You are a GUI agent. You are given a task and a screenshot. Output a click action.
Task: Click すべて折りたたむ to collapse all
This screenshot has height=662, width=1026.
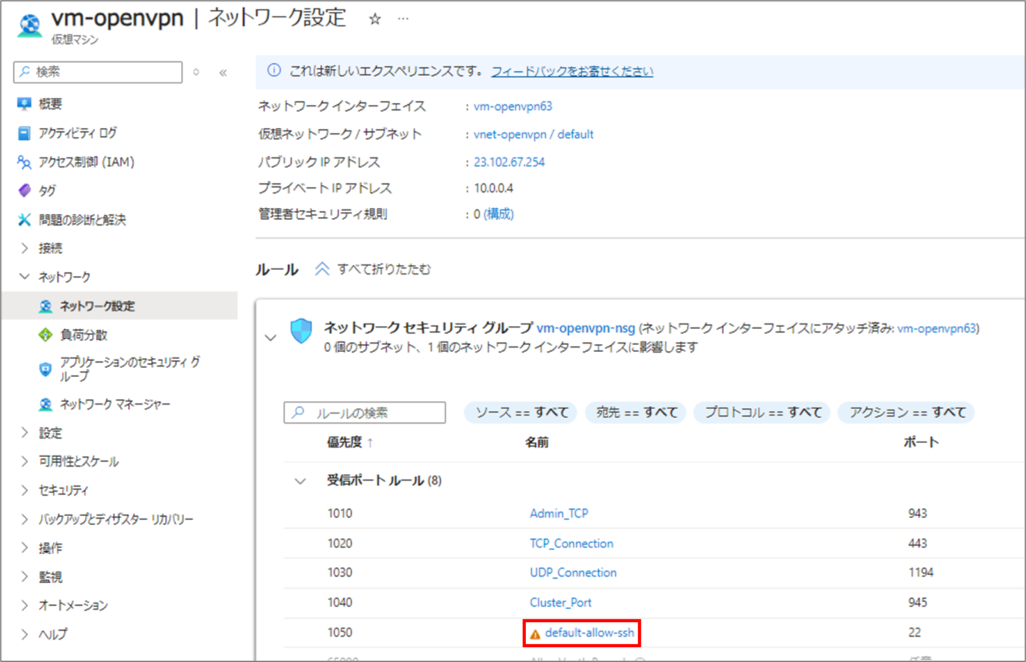click(x=384, y=269)
